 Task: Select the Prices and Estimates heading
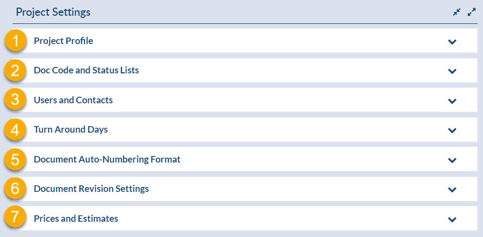pos(76,219)
